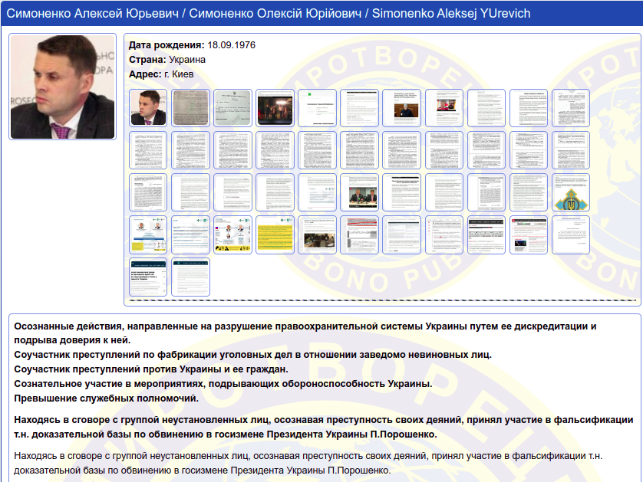This screenshot has height=482, width=643.
Task: Open the press conference thumbnail showing two men
Action: pyautogui.click(x=359, y=192)
